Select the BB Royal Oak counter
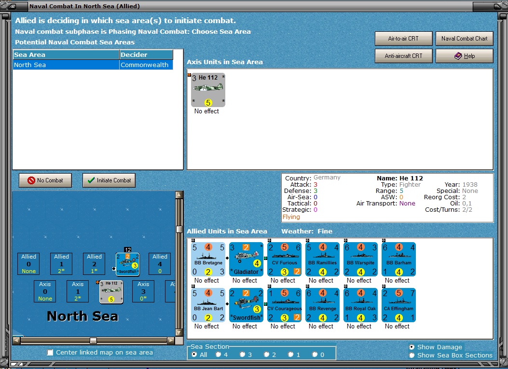This screenshot has height=369, width=508. tap(360, 305)
